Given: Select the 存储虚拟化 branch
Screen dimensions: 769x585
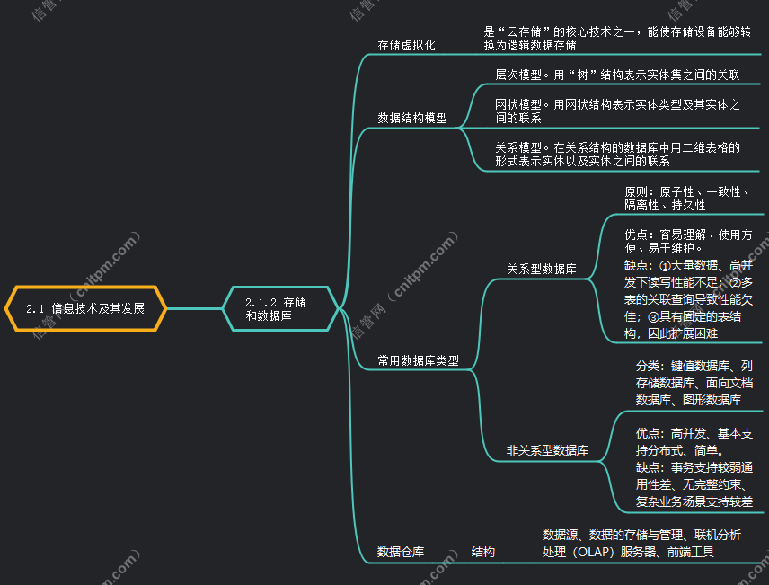Looking at the screenshot, I should (x=406, y=45).
